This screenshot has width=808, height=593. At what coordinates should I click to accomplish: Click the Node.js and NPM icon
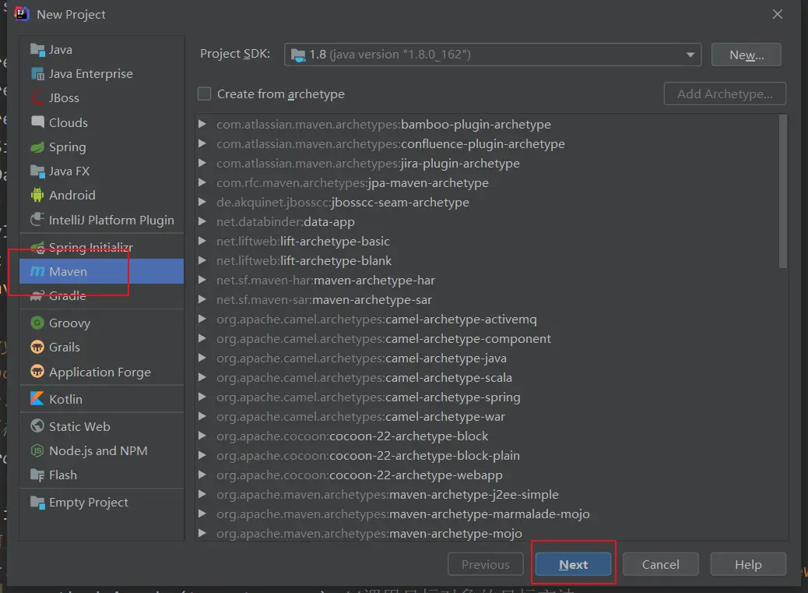tap(37, 451)
